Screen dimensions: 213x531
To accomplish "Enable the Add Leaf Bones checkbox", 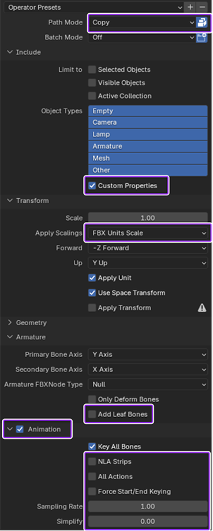I will [x=92, y=414].
